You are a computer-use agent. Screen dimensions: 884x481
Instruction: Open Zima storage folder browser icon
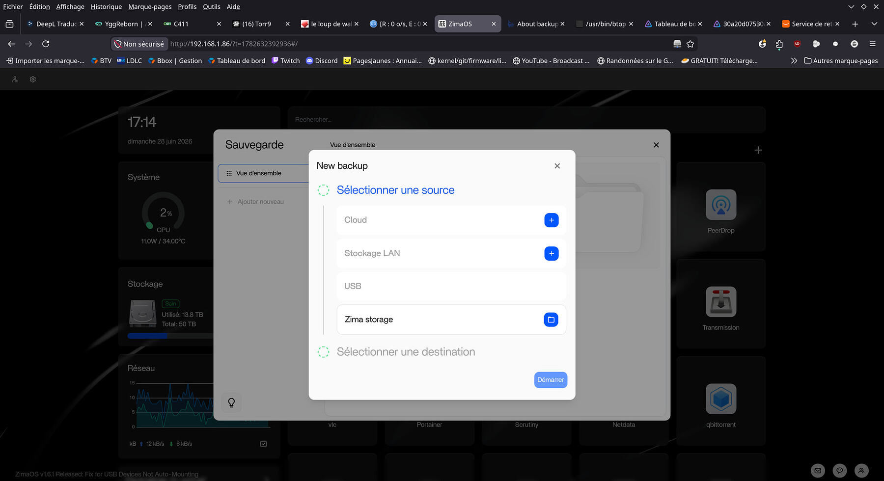[x=551, y=320]
